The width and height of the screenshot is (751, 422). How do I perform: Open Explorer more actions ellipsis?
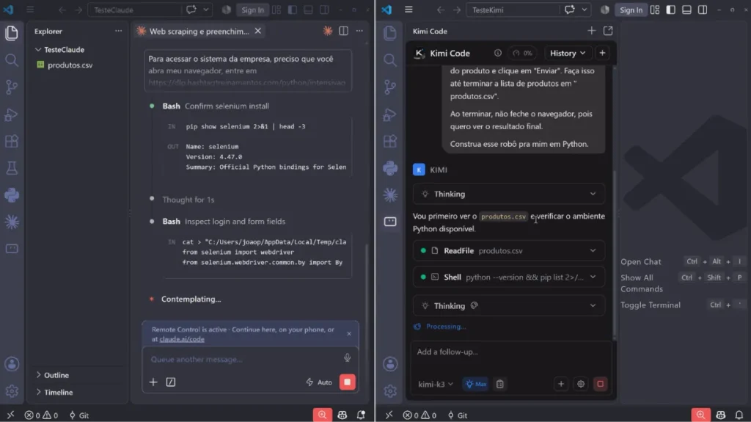[x=118, y=31]
